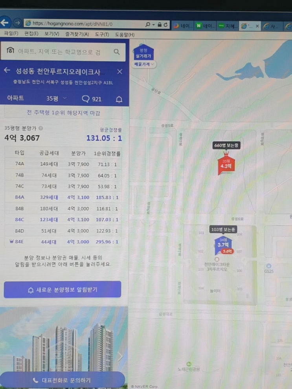This screenshot has width=292, height=389.
Task: Click the 103명 보는중 label
Action: click(223, 230)
